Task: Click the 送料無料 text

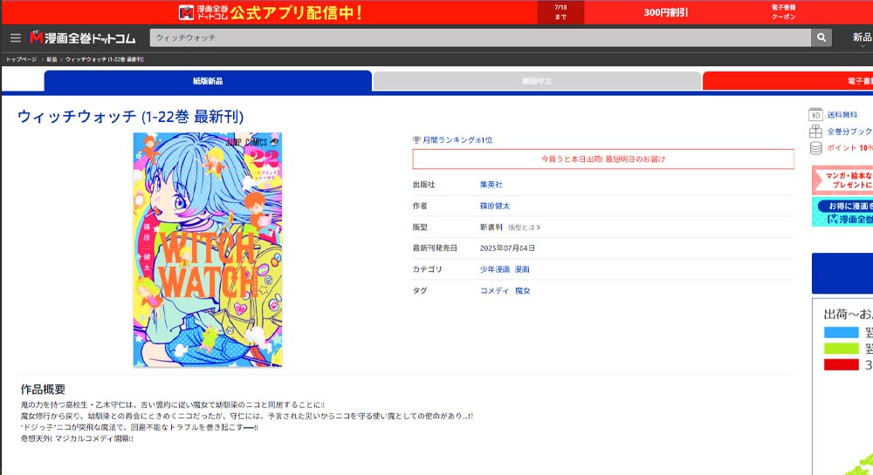Action: point(842,115)
